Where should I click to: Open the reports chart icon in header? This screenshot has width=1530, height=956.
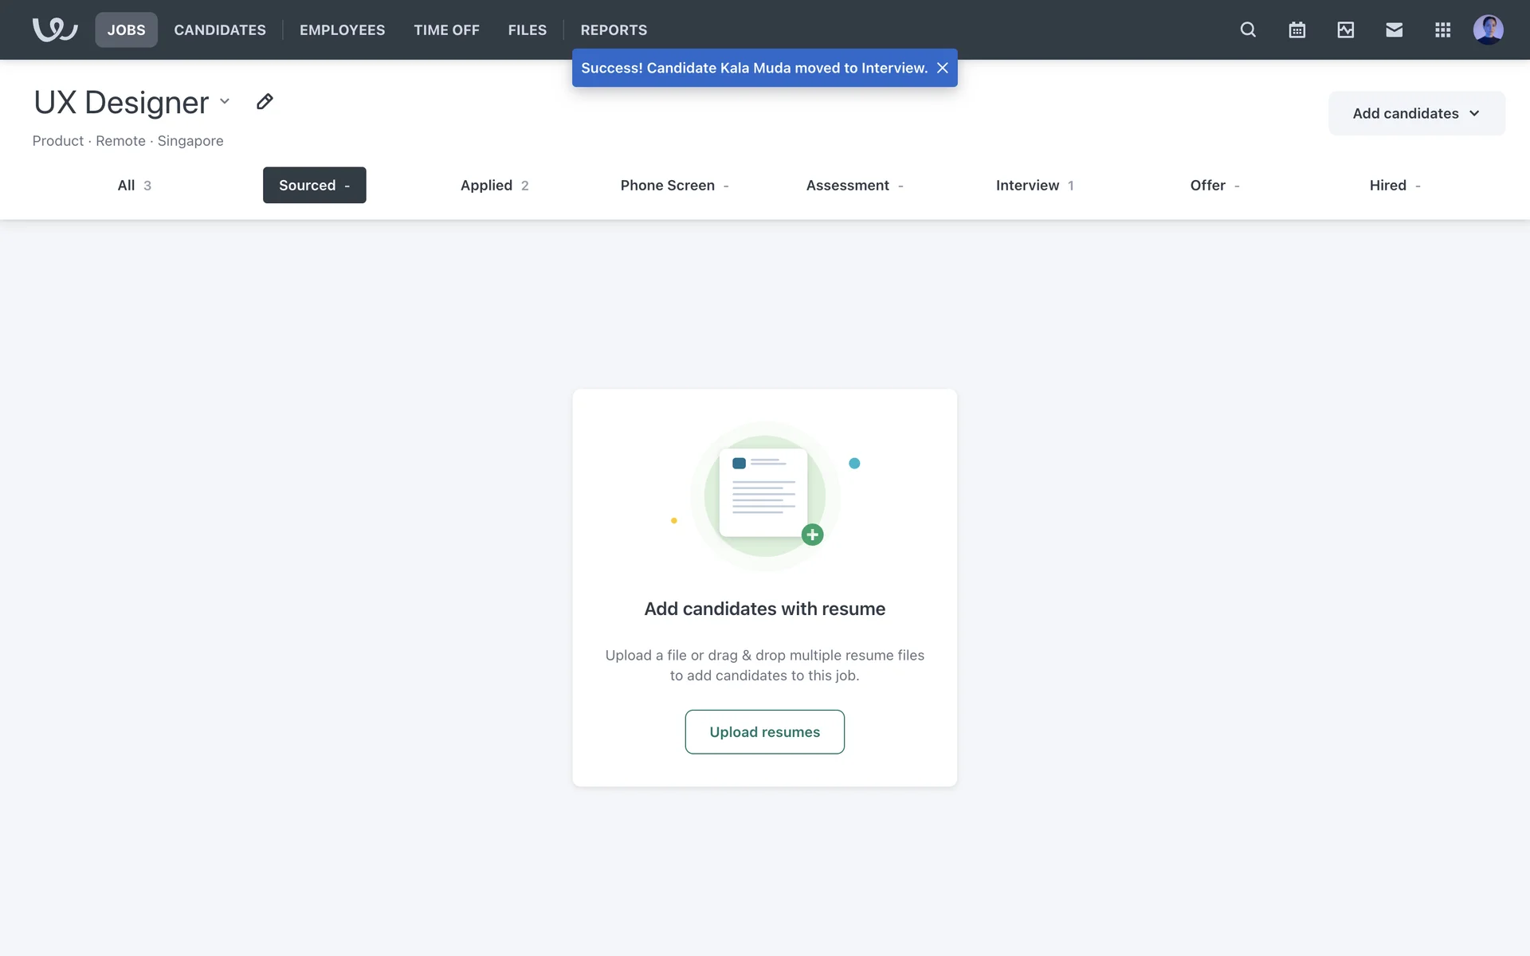(1345, 29)
